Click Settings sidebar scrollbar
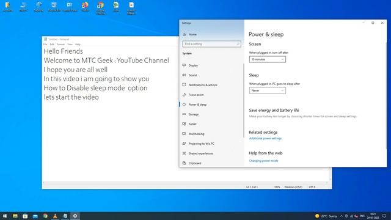This screenshot has width=391, height=220. tap(243, 100)
